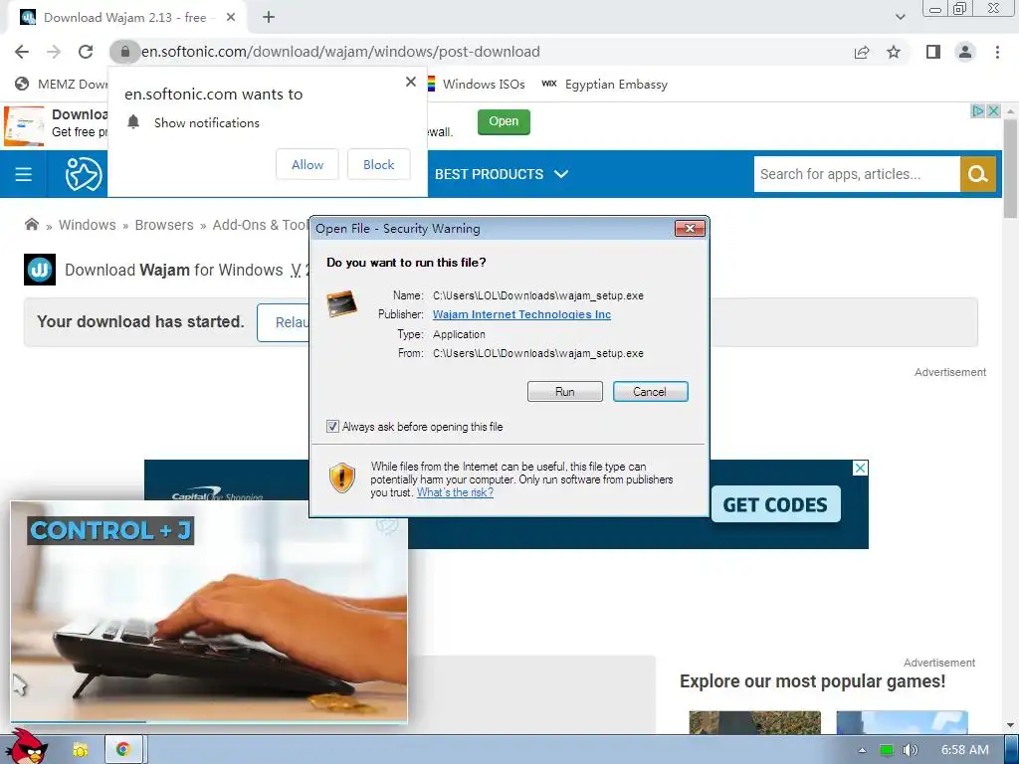Allow notifications from en.softonic.com
This screenshot has width=1019, height=764.
(307, 164)
